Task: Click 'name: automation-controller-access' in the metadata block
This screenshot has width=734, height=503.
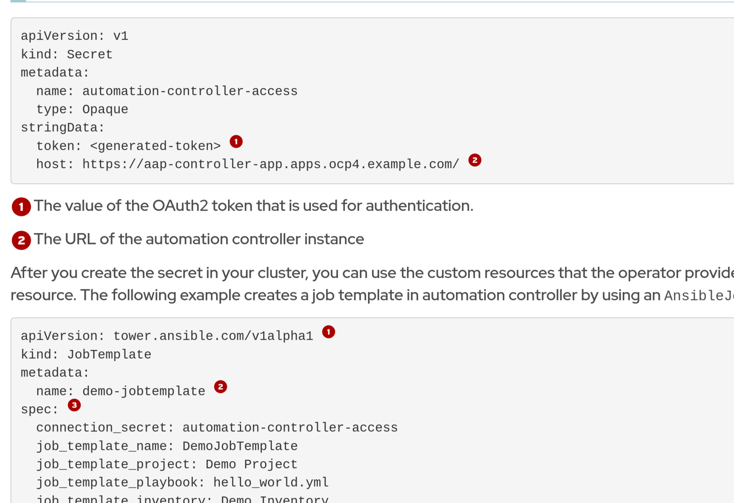Action: tap(167, 91)
